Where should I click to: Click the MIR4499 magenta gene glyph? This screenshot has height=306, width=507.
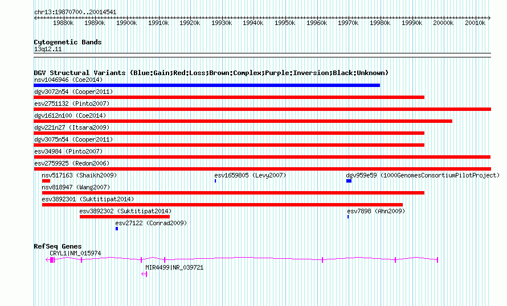(x=145, y=274)
